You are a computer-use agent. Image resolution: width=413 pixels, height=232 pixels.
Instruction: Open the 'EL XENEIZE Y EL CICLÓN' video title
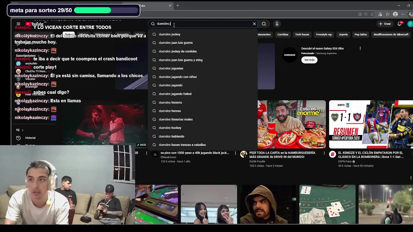coord(371,155)
